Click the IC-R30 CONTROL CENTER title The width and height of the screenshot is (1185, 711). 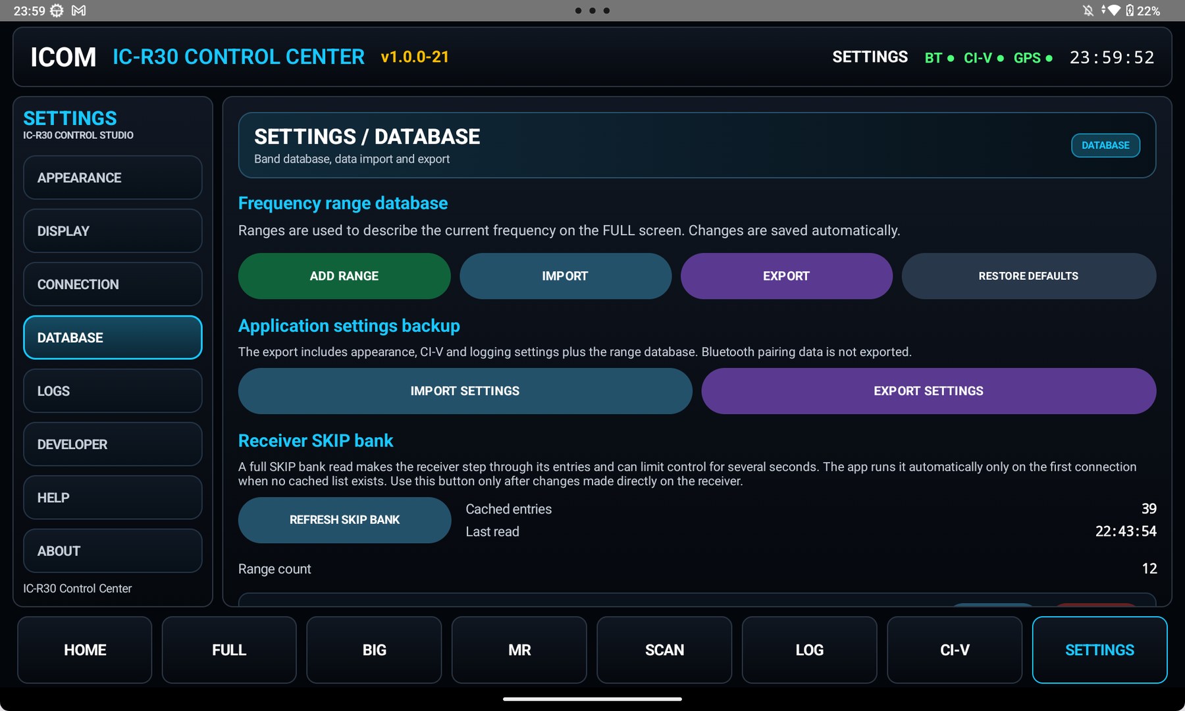point(238,57)
